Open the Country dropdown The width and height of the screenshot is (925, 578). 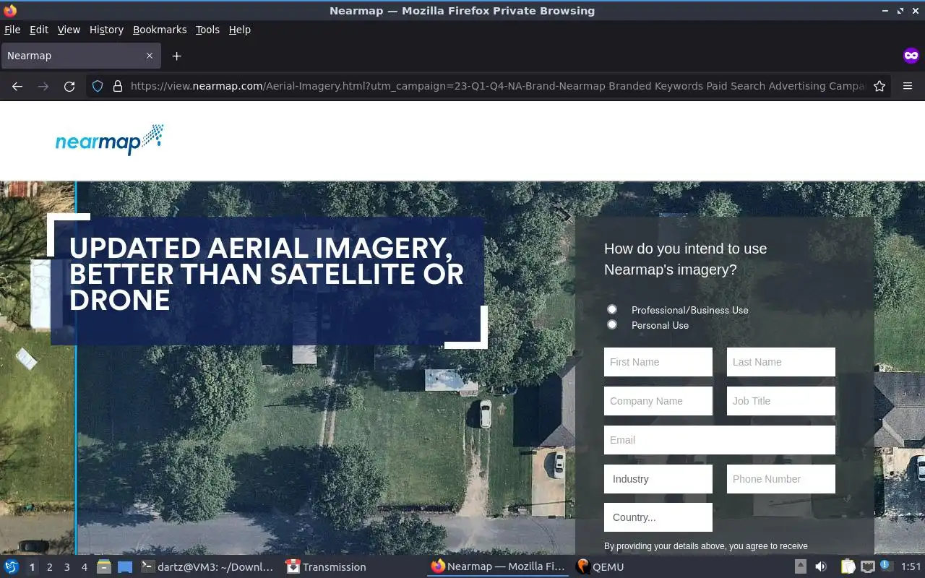[658, 517]
